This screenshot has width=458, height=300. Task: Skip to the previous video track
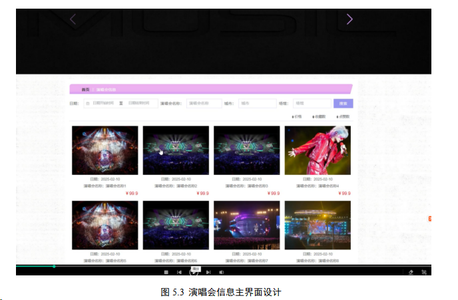(x=179, y=272)
